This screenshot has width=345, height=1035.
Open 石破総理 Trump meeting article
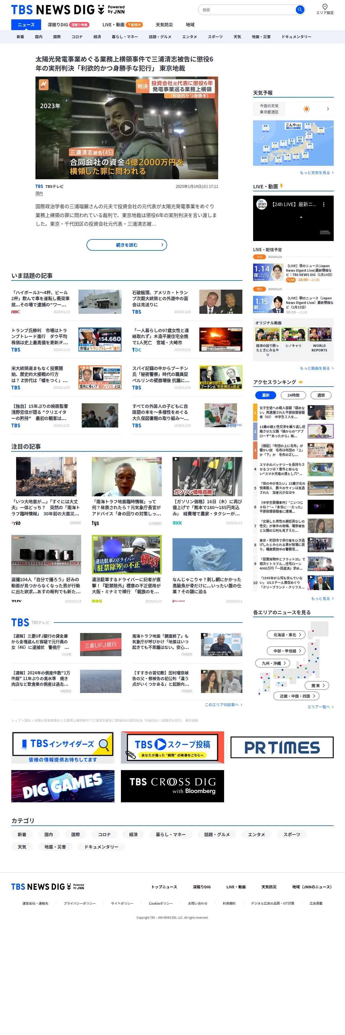click(187, 302)
